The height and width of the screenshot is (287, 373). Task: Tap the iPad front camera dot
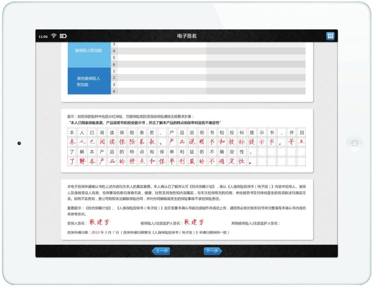tap(19, 143)
